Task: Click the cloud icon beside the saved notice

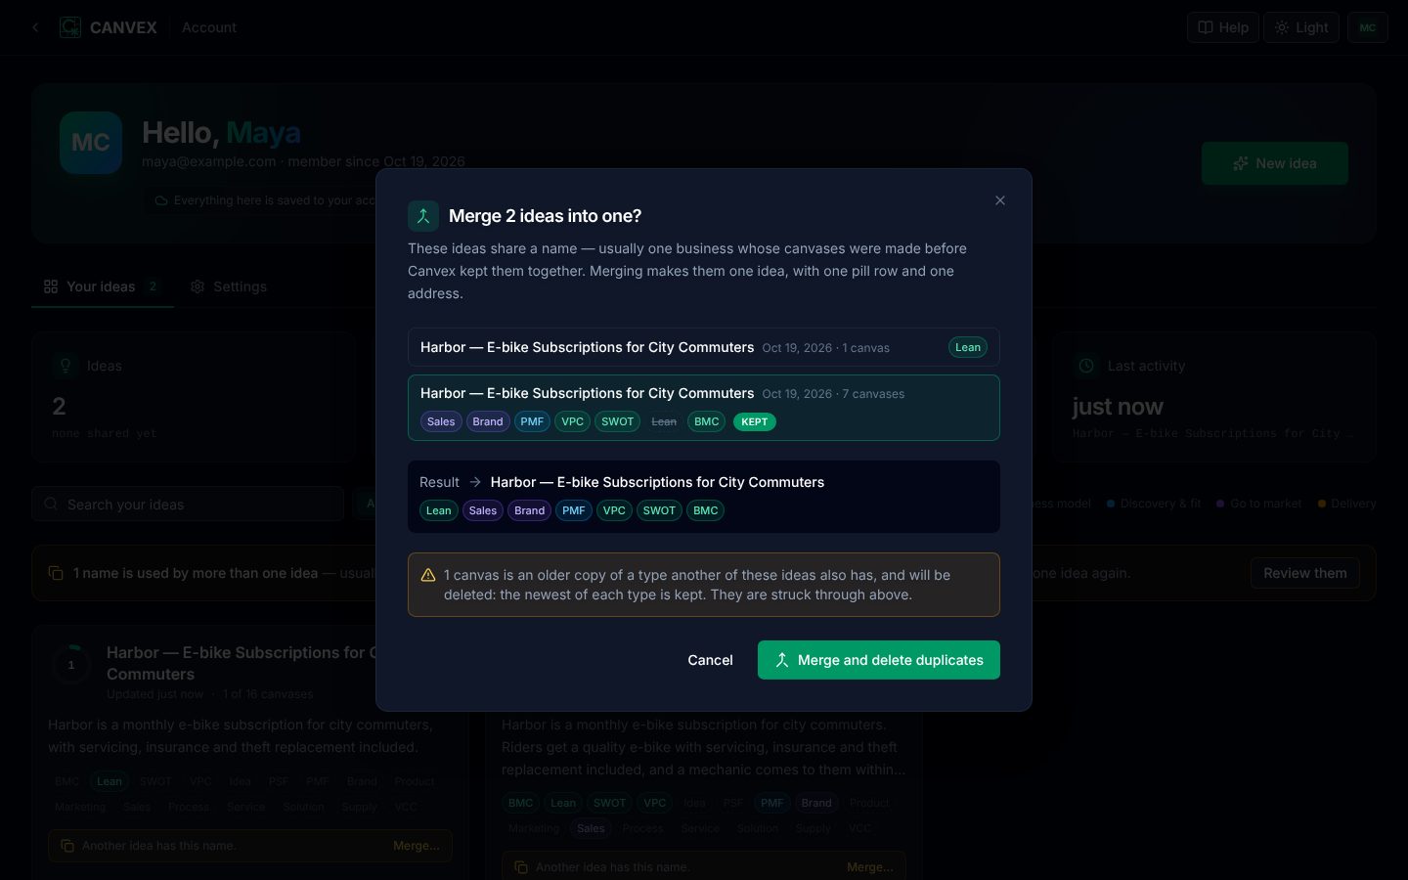Action: (161, 200)
